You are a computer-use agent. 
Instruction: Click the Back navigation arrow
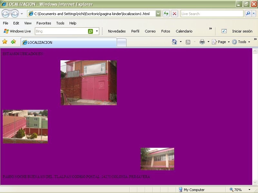(5, 14)
